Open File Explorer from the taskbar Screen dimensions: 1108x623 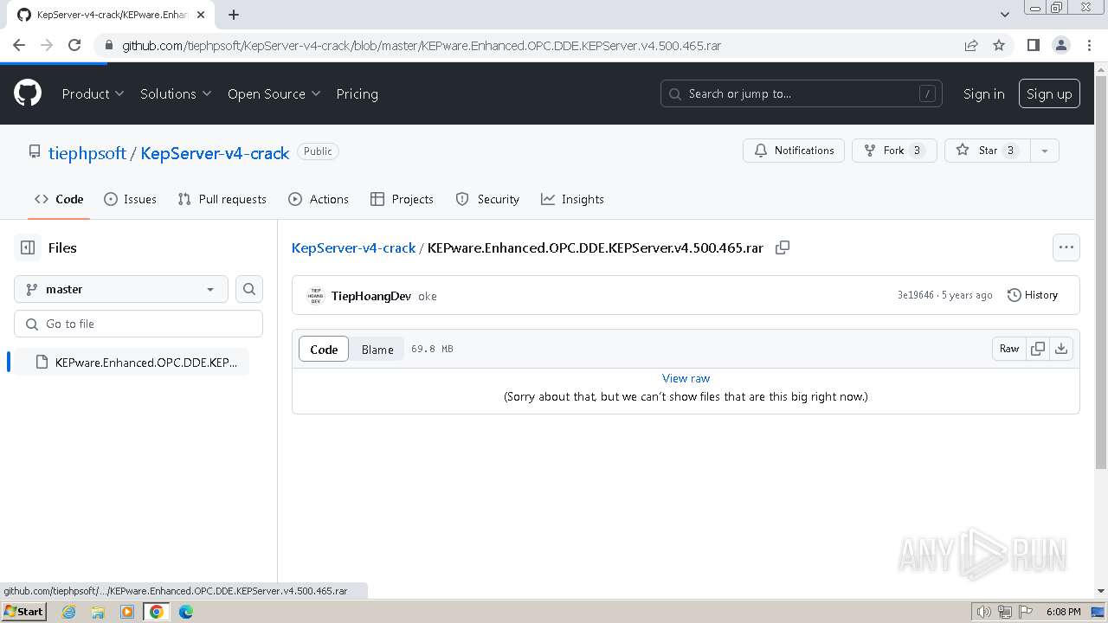(x=98, y=612)
